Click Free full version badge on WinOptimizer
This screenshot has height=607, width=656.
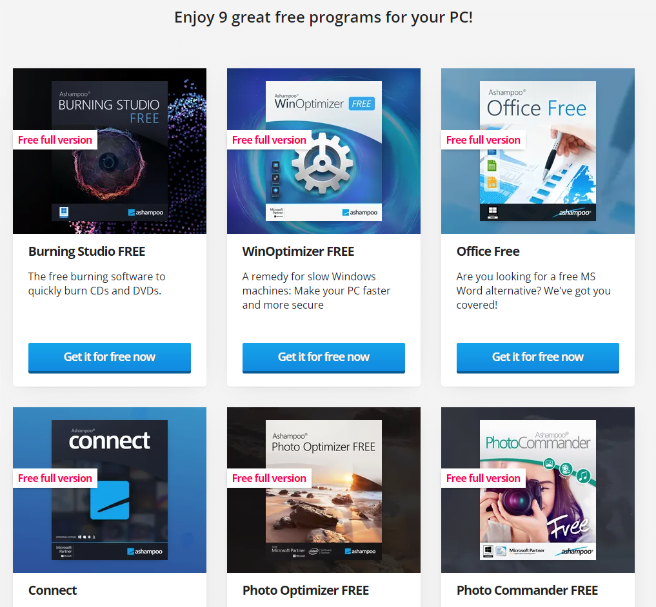tap(270, 140)
